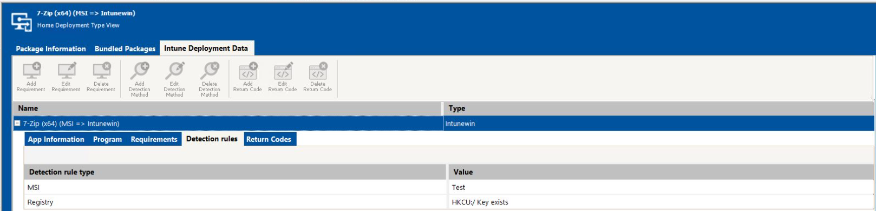Select the MSI detection rule row
The height and width of the screenshot is (211, 876).
[x=449, y=187]
